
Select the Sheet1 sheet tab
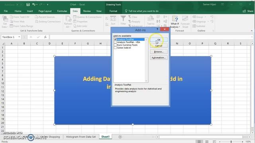point(105,137)
